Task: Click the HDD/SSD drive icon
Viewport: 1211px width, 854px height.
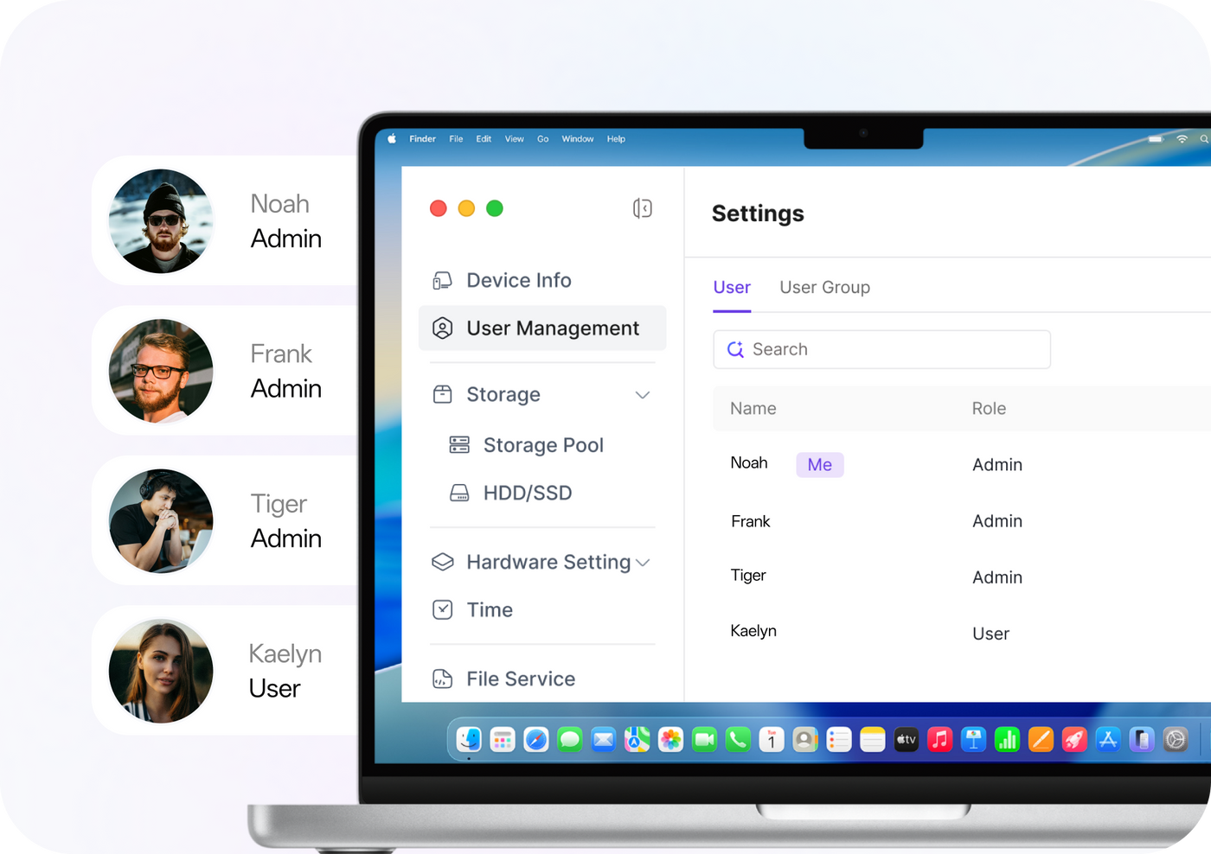Action: click(459, 493)
